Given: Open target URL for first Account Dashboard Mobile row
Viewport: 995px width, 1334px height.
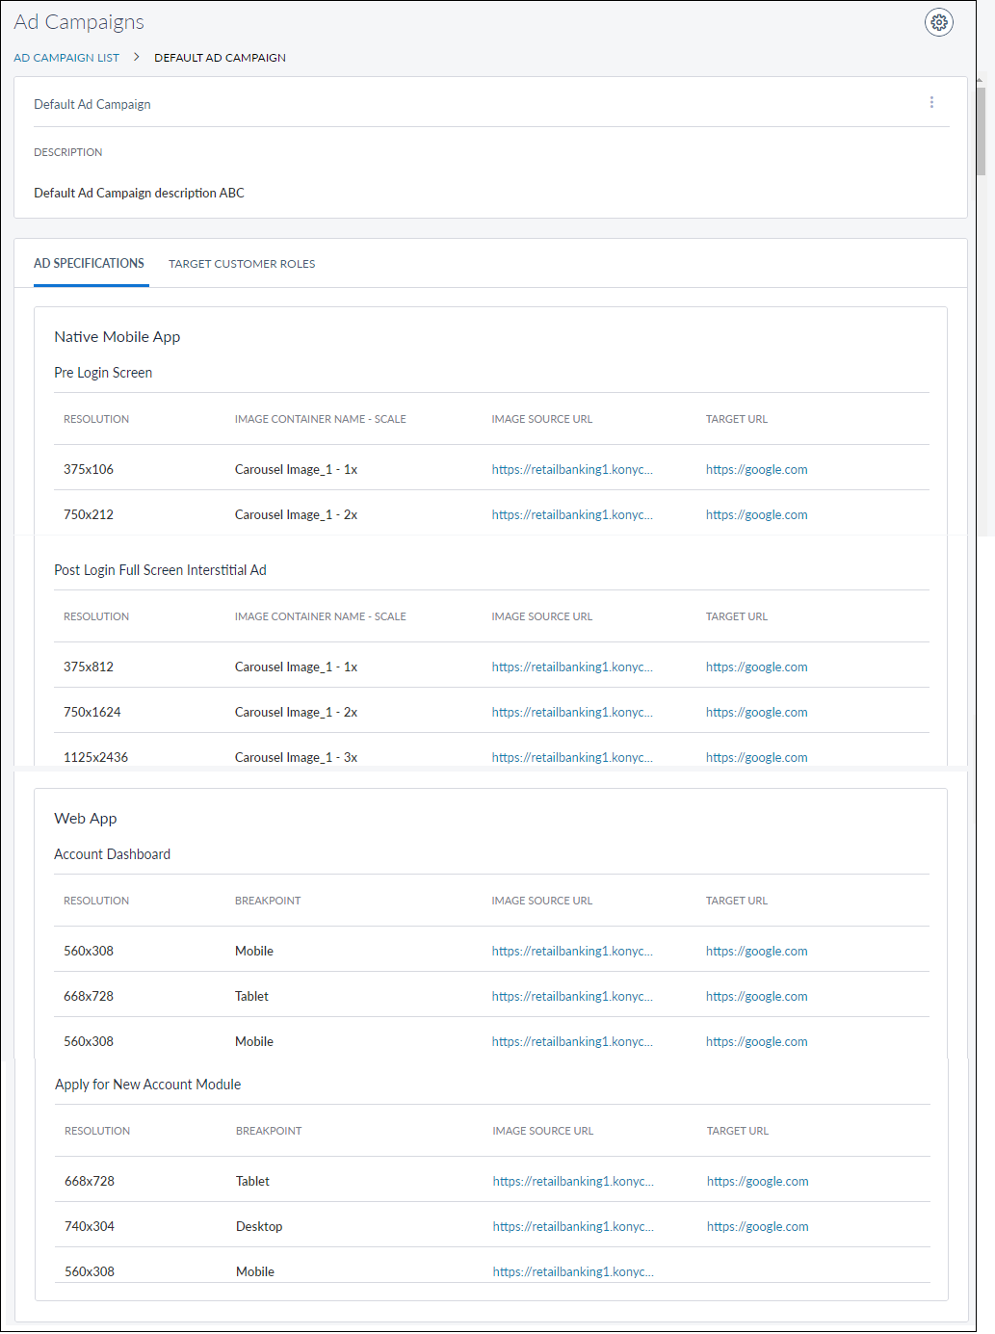Looking at the screenshot, I should (756, 952).
